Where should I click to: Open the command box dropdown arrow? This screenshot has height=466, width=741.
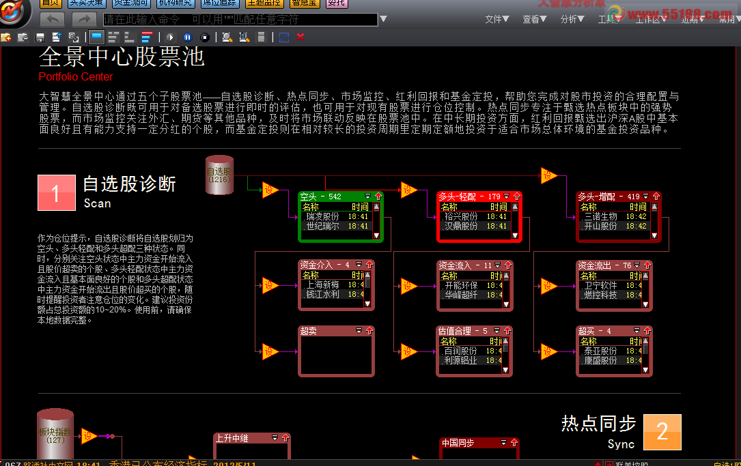pos(384,19)
